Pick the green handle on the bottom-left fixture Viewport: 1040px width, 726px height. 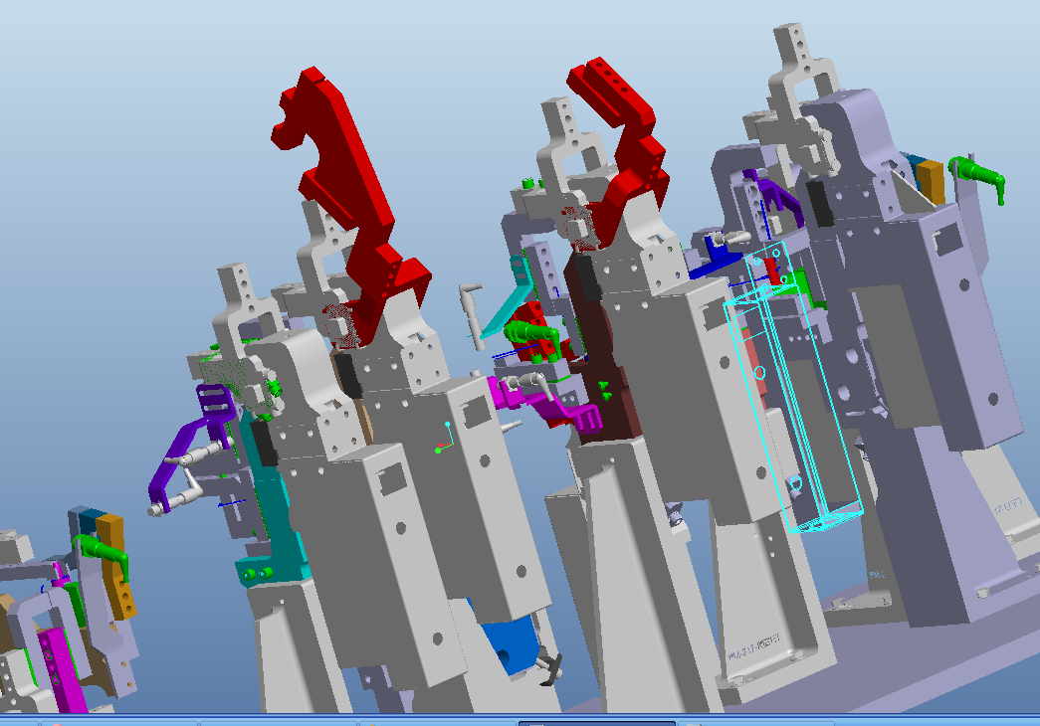pyautogui.click(x=103, y=554)
